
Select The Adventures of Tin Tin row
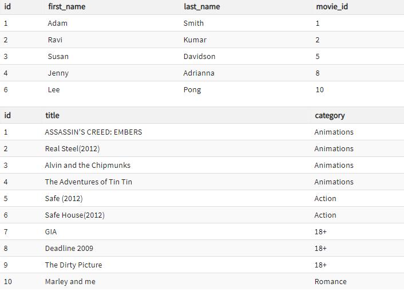(x=88, y=182)
